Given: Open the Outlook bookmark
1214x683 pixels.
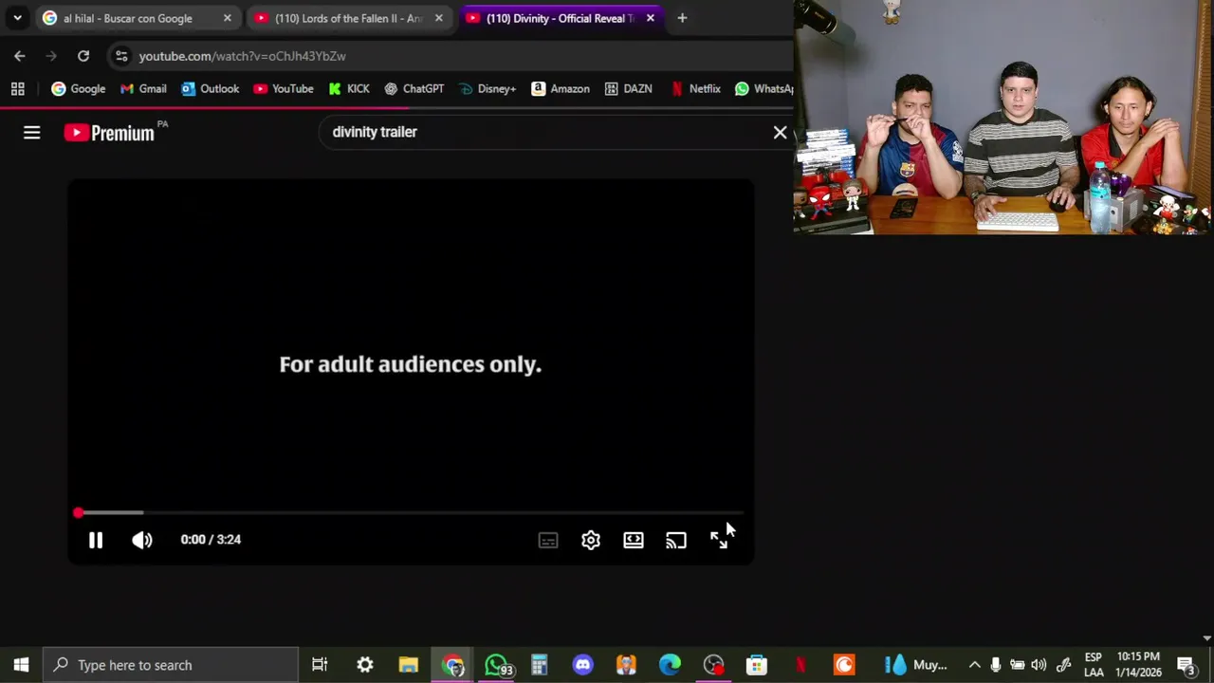Looking at the screenshot, I should 210,89.
